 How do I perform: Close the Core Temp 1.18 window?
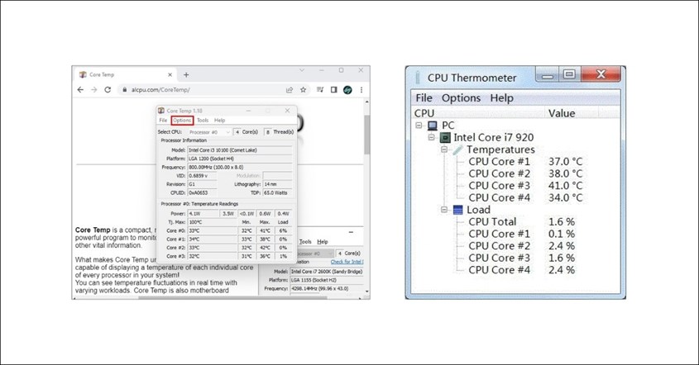click(x=287, y=111)
